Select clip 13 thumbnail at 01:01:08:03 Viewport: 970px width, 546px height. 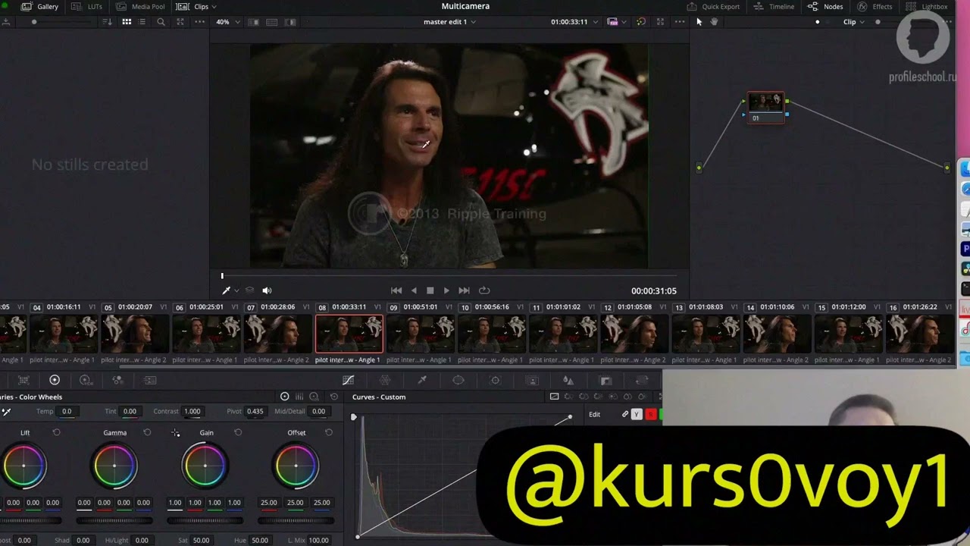pos(706,334)
